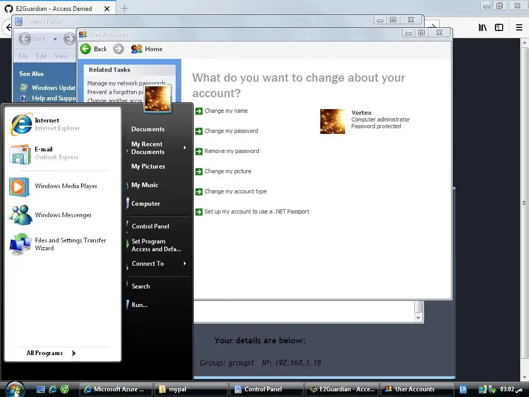Switch to Microsoft Azure taskbar button
This screenshot has height=397, width=529.
(x=116, y=389)
